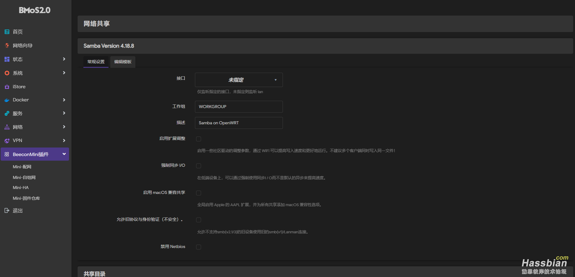The width and height of the screenshot is (575, 277).
Task: Click the 状态 status grid icon
Action: tap(7, 59)
